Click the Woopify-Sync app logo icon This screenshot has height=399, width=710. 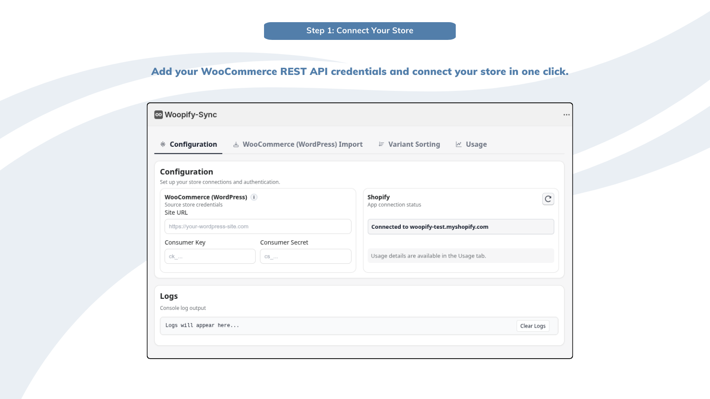point(158,115)
